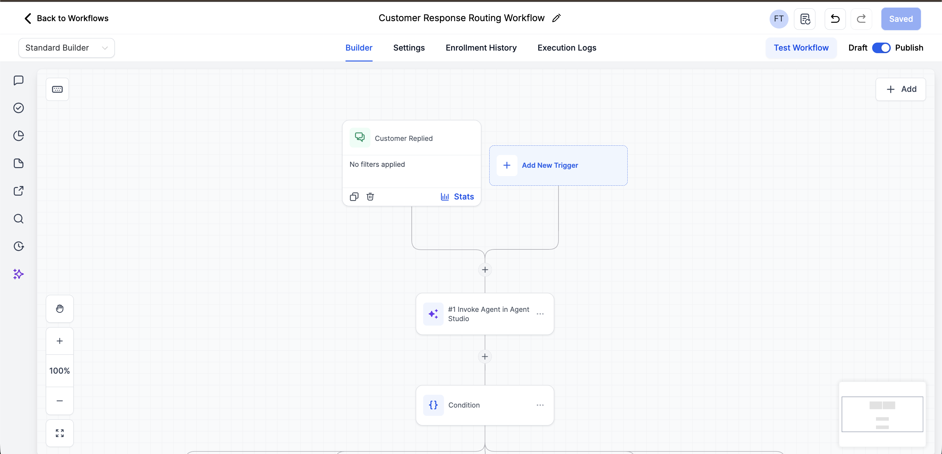This screenshot has width=942, height=454.
Task: Open the Enrollment History tab
Action: [x=481, y=48]
